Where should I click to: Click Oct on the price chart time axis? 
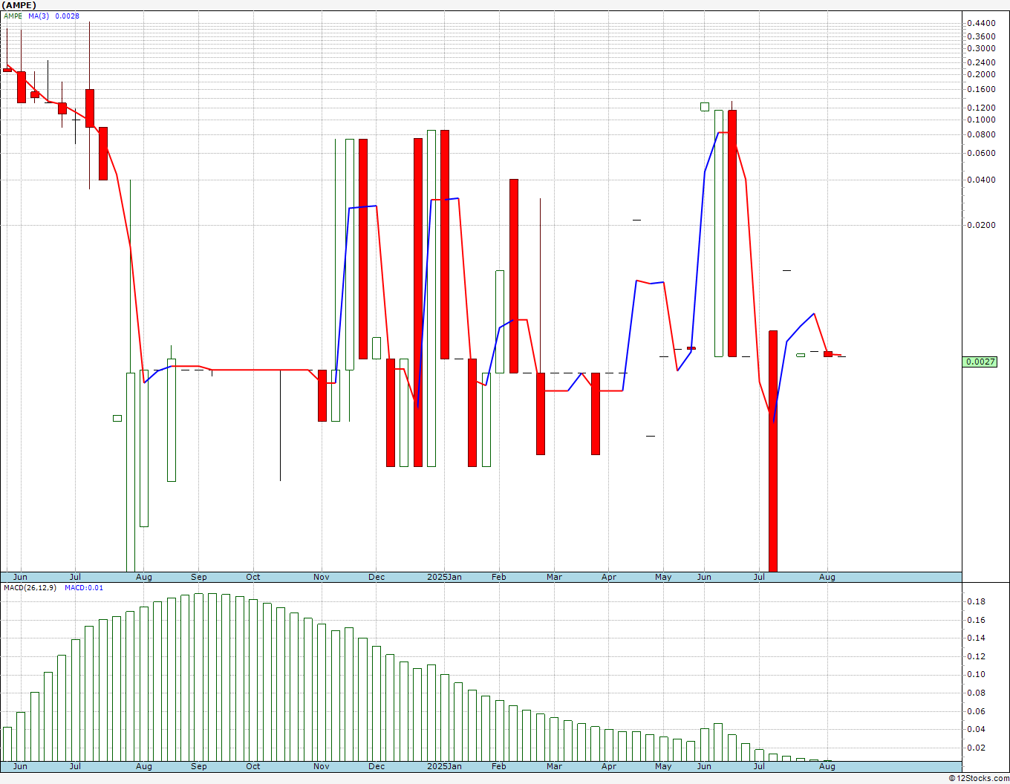(x=253, y=577)
